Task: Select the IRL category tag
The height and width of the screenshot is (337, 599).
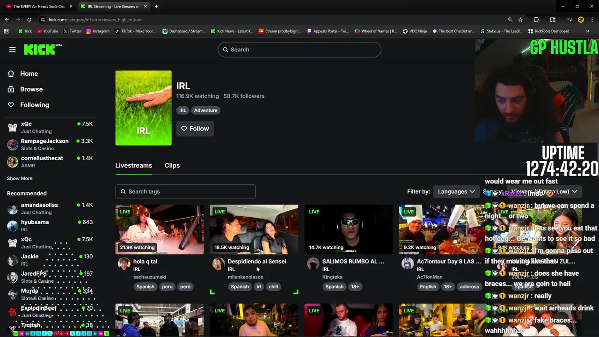Action: pos(183,110)
